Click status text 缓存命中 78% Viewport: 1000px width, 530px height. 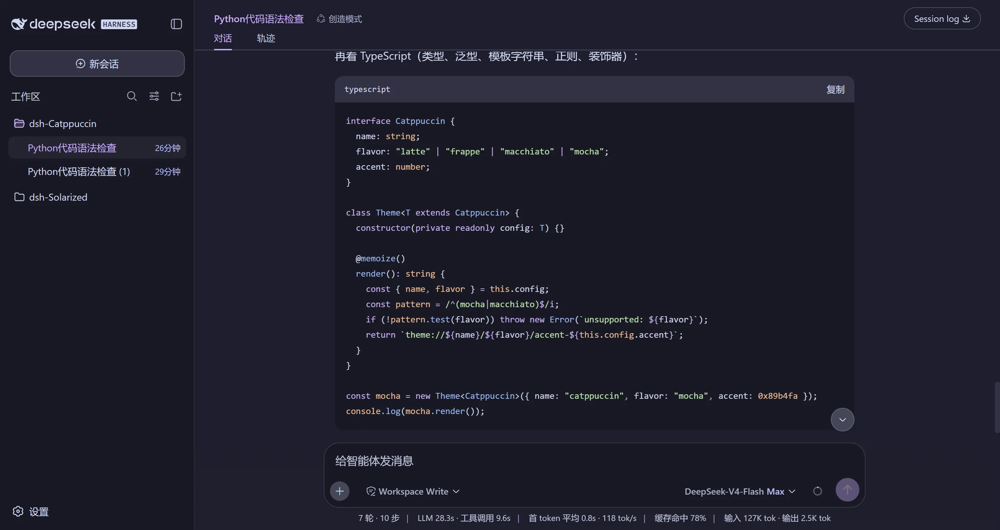coord(680,518)
